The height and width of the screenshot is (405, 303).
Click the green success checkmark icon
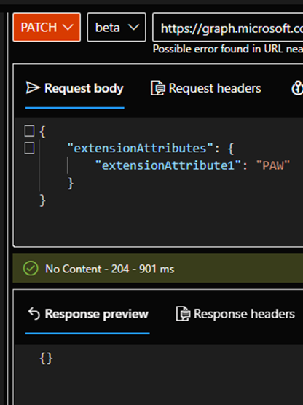(x=31, y=268)
